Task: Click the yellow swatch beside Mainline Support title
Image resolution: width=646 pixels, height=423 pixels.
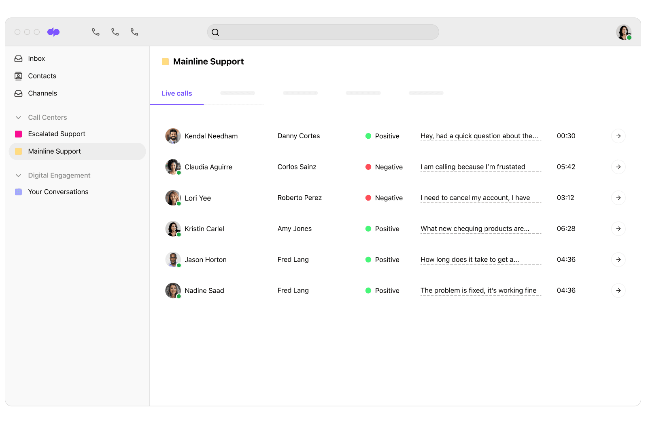Action: (x=165, y=62)
